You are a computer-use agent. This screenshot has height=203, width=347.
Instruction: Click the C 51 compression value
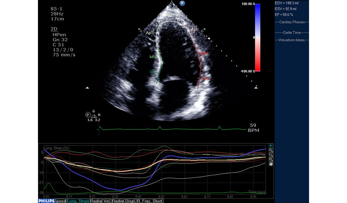click(58, 45)
